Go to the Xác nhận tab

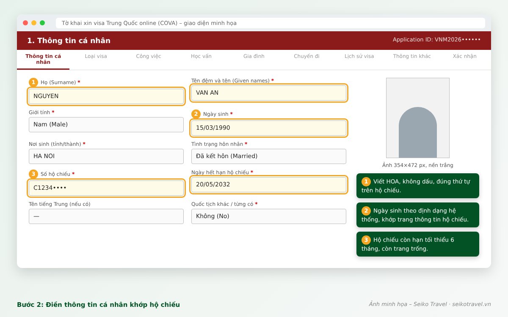pos(464,56)
